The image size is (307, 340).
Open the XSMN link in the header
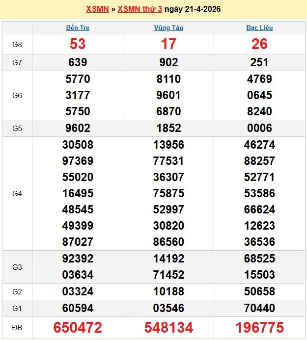(x=97, y=9)
